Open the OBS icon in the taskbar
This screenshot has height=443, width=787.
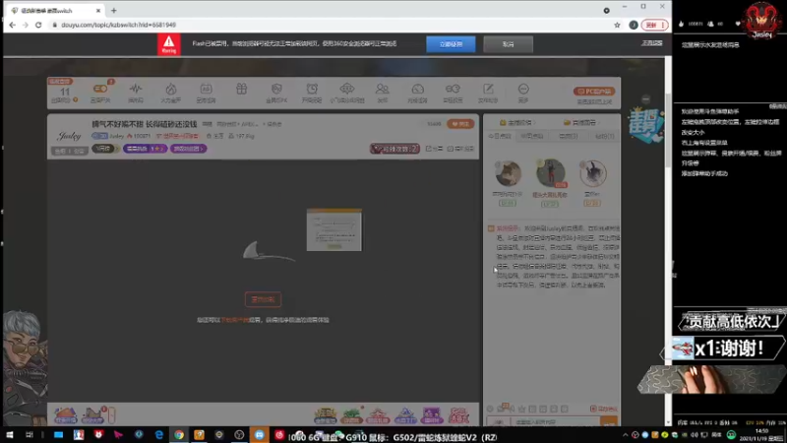pyautogui.click(x=239, y=435)
